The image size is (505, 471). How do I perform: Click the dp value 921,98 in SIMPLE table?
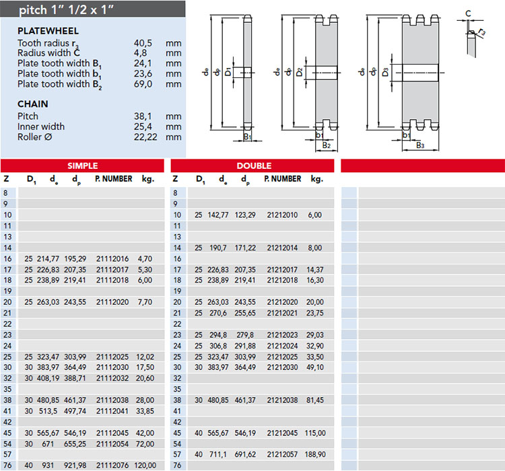click(x=75, y=465)
